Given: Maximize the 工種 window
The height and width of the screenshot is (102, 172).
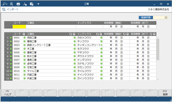Looking at the screenshot, I should click(161, 4).
